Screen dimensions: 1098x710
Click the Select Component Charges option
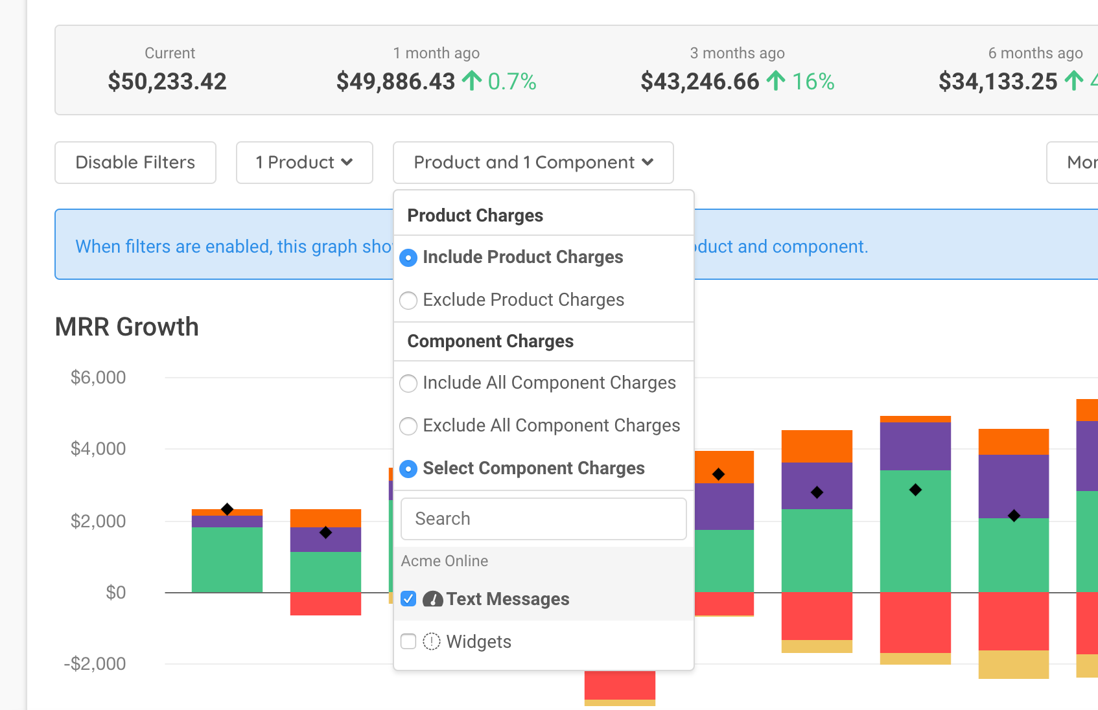[408, 469]
